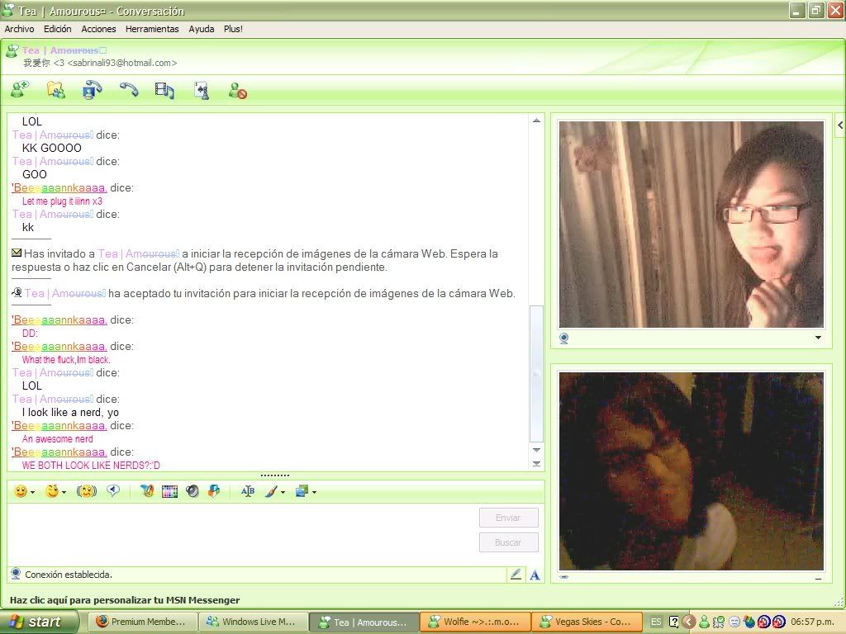Open the Ayuda menu
This screenshot has width=846, height=634.
pyautogui.click(x=202, y=29)
